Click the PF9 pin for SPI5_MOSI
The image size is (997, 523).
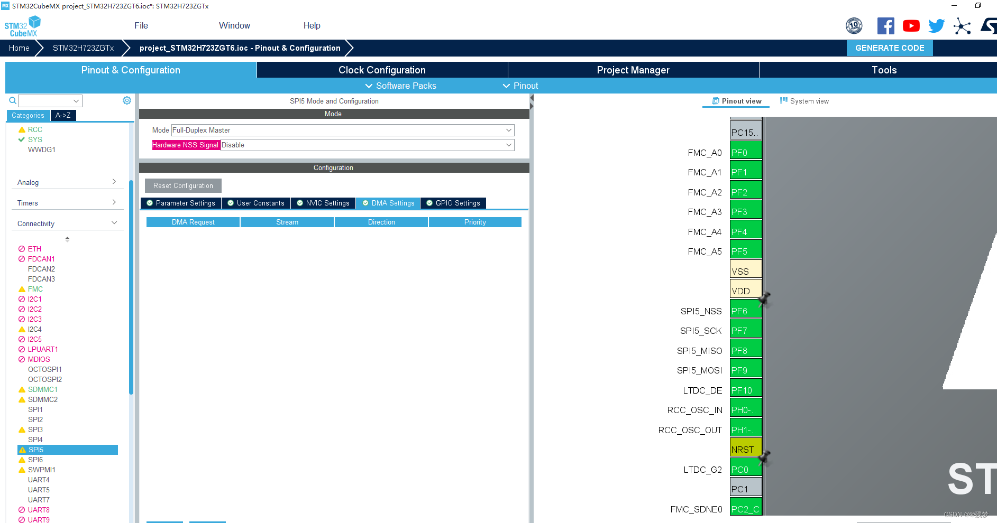[x=746, y=368]
